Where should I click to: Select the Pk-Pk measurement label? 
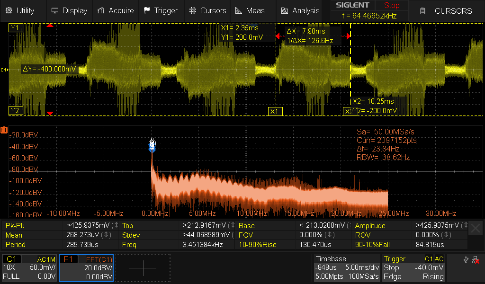pyautogui.click(x=15, y=226)
